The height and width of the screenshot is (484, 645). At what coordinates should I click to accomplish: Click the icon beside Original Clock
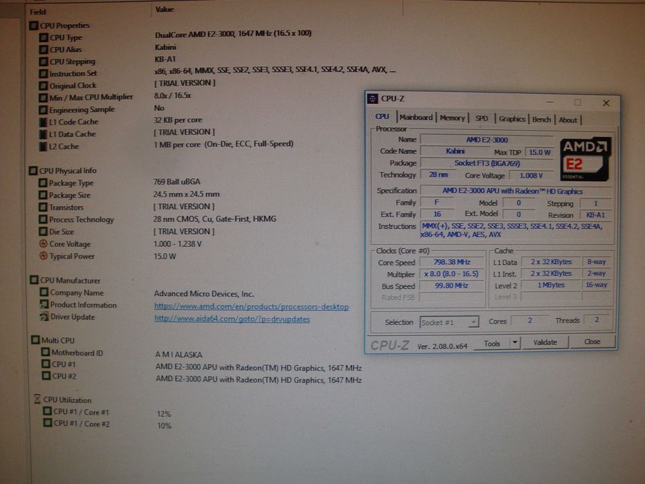point(44,86)
